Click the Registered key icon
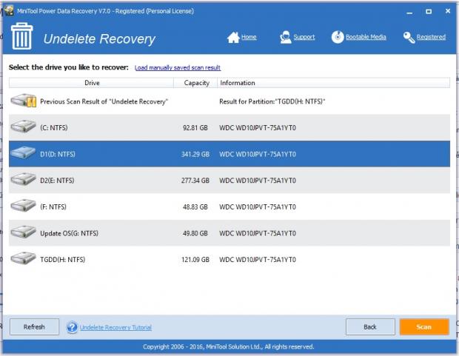 tap(409, 37)
